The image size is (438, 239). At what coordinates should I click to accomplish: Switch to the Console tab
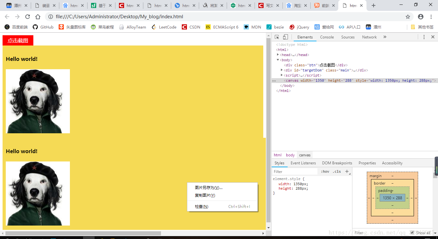tap(327, 37)
